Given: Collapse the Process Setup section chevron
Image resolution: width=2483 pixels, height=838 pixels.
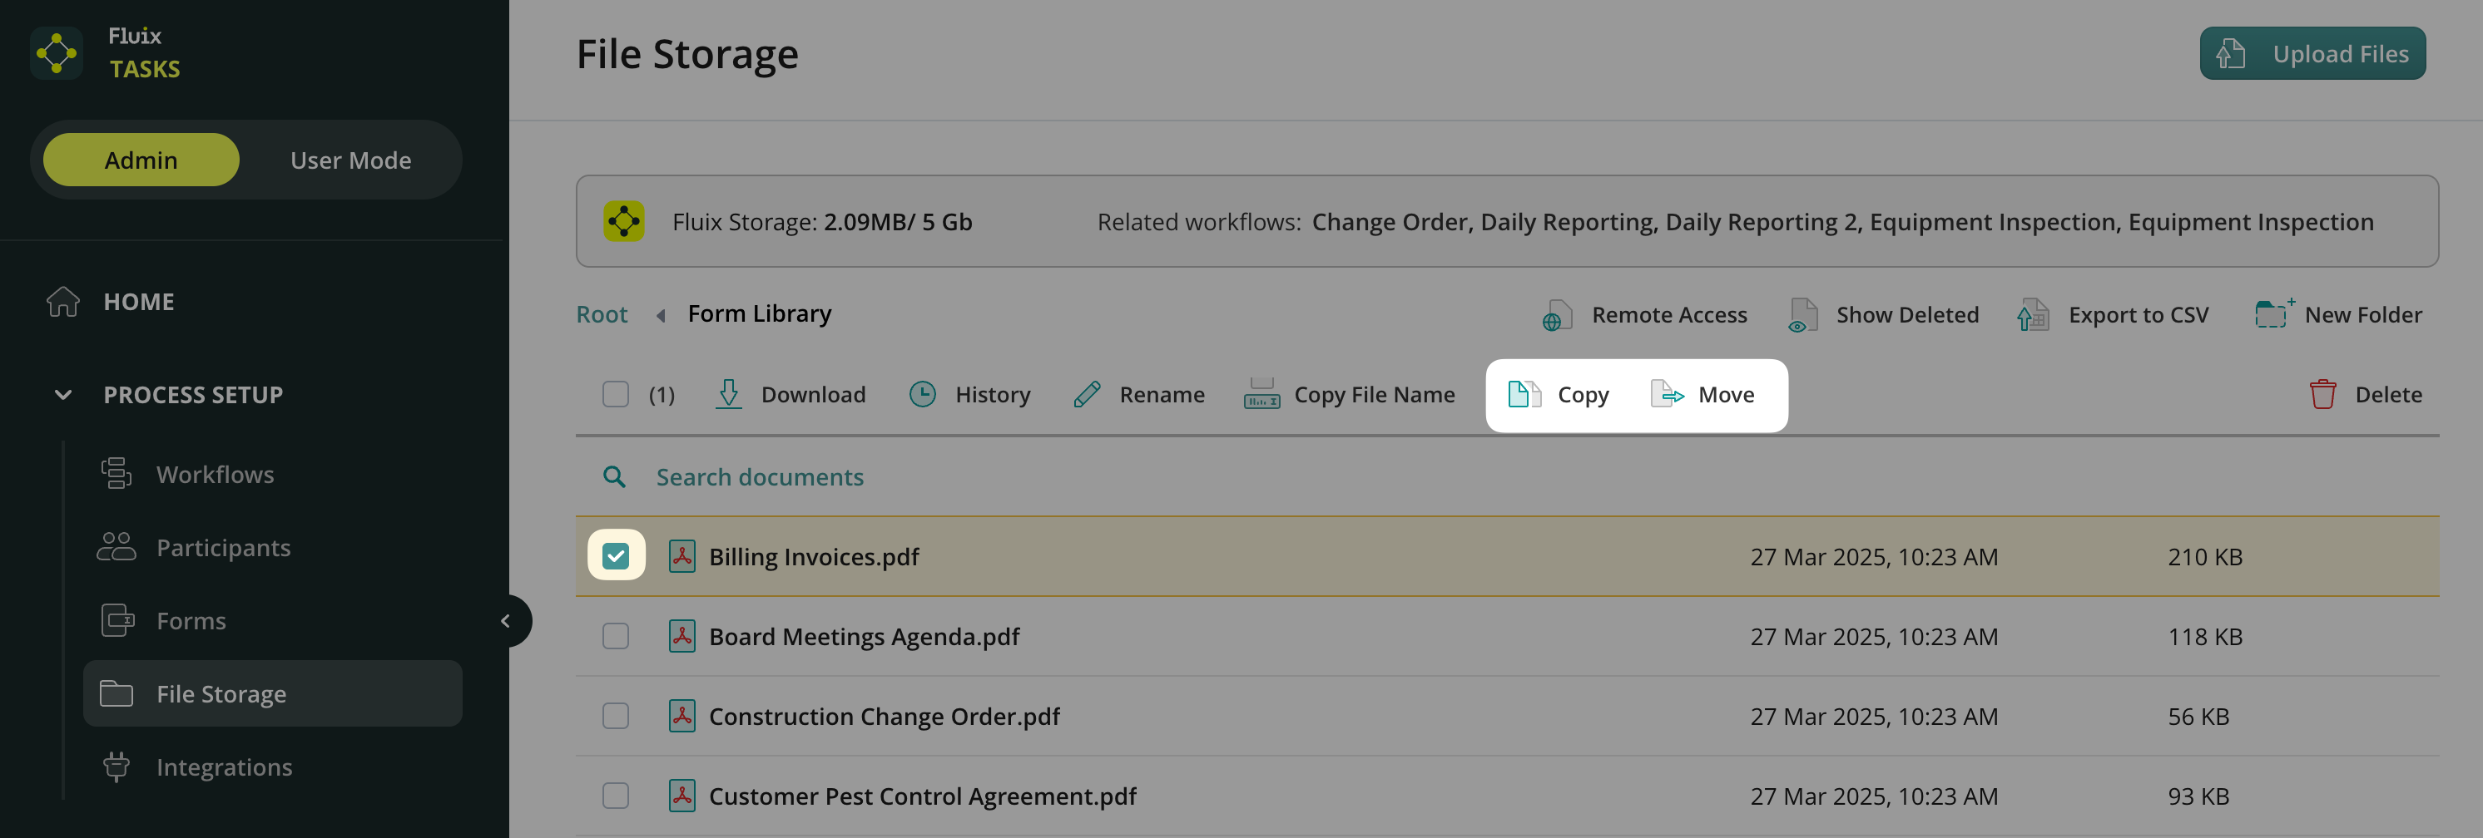Looking at the screenshot, I should 63,394.
